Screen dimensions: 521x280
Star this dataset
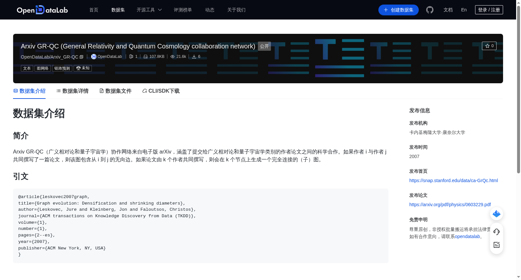pyautogui.click(x=489, y=46)
